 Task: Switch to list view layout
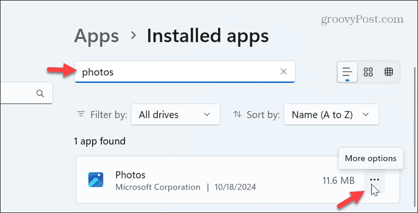[x=347, y=72]
